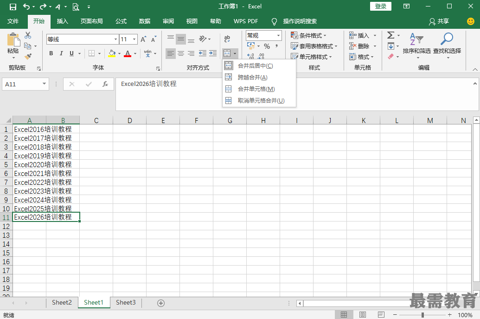
Task: Switch to Sheet2 tab
Action: pyautogui.click(x=62, y=302)
